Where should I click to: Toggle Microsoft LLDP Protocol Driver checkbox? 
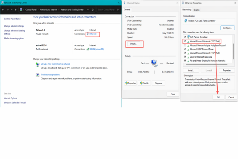pyautogui.click(x=185, y=49)
